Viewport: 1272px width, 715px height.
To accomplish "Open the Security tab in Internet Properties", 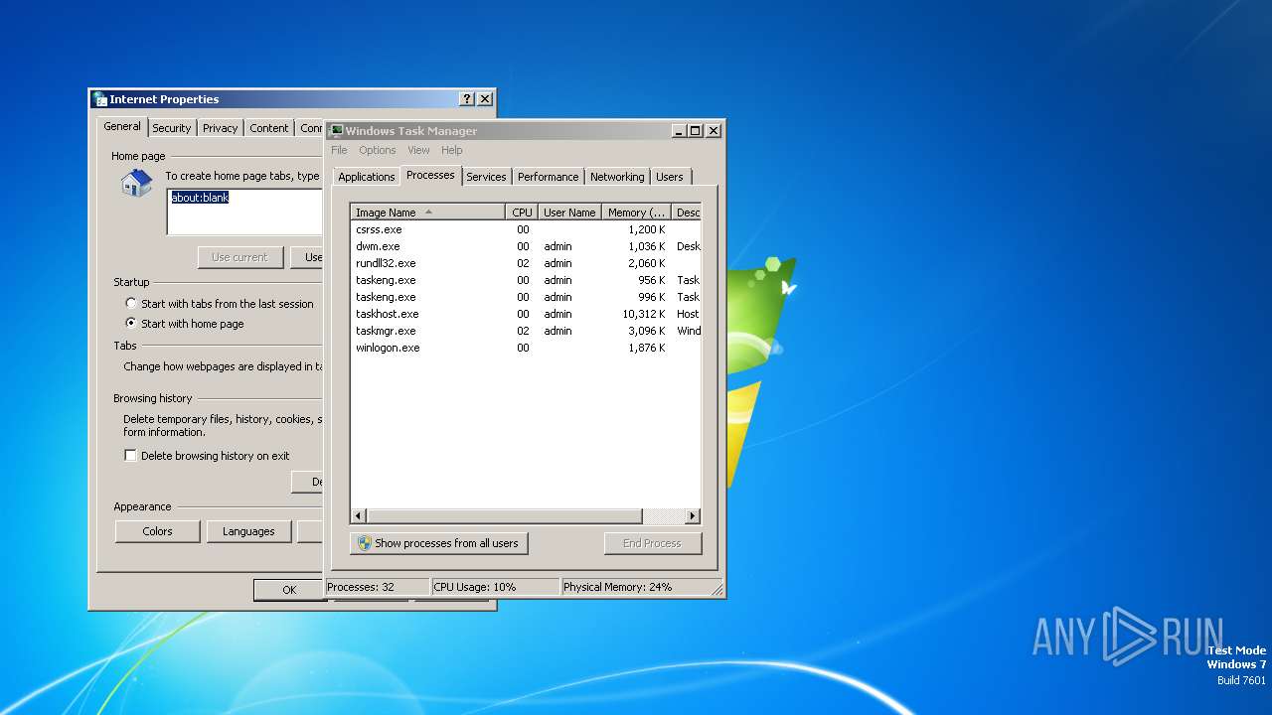I will (171, 128).
